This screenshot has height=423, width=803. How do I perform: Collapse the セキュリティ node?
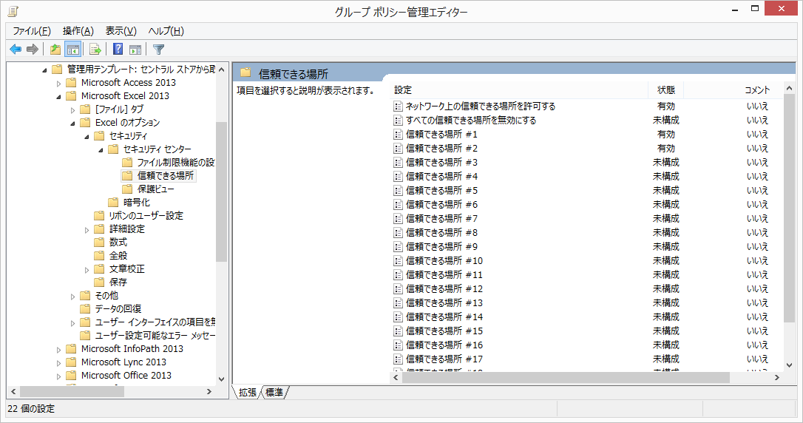click(87, 136)
